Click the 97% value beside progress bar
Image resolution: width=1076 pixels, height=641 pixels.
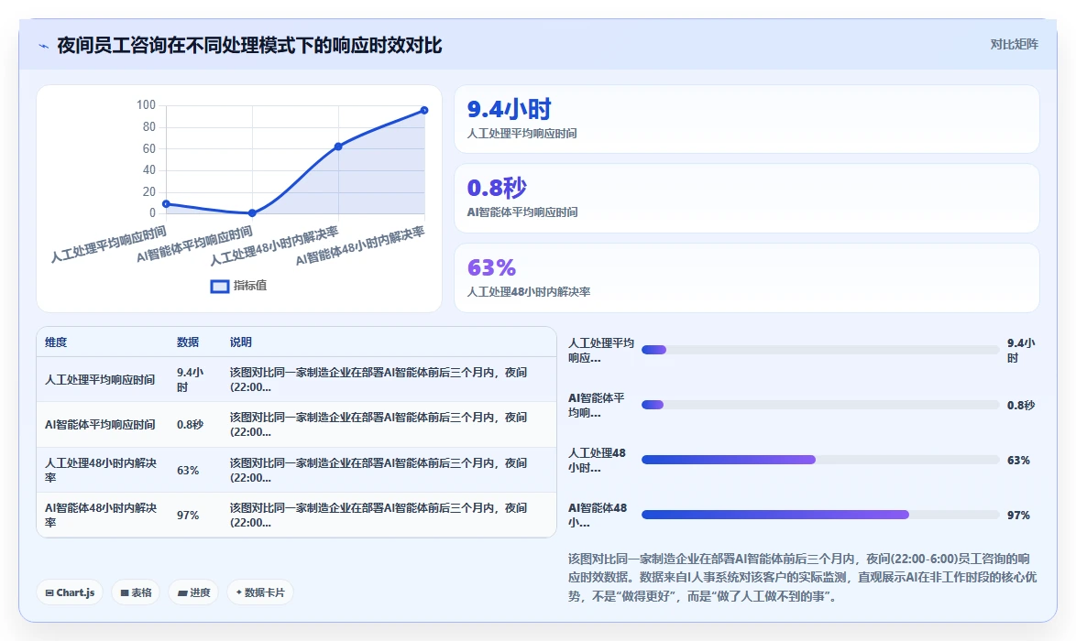coord(1018,516)
